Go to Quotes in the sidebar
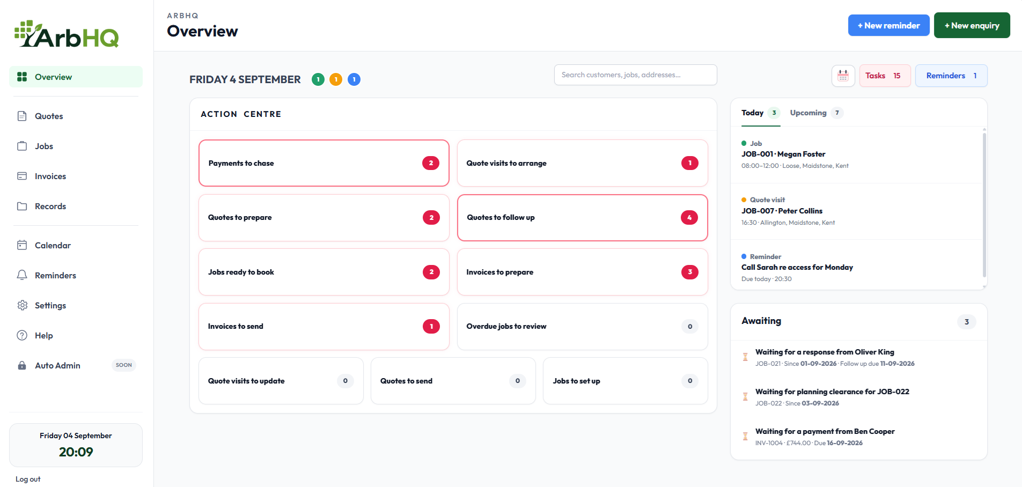The width and height of the screenshot is (1022, 487). (76, 116)
